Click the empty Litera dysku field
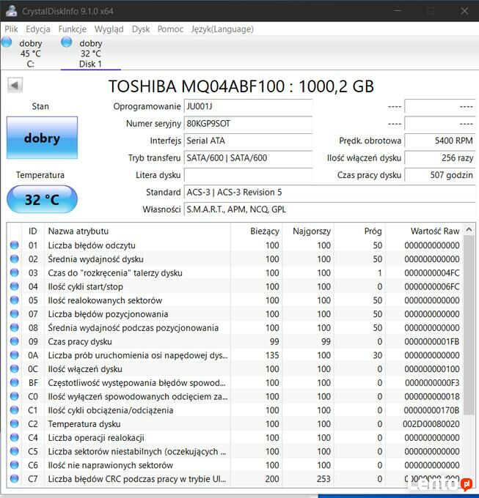Image resolution: width=479 pixels, height=498 pixels. (x=248, y=175)
